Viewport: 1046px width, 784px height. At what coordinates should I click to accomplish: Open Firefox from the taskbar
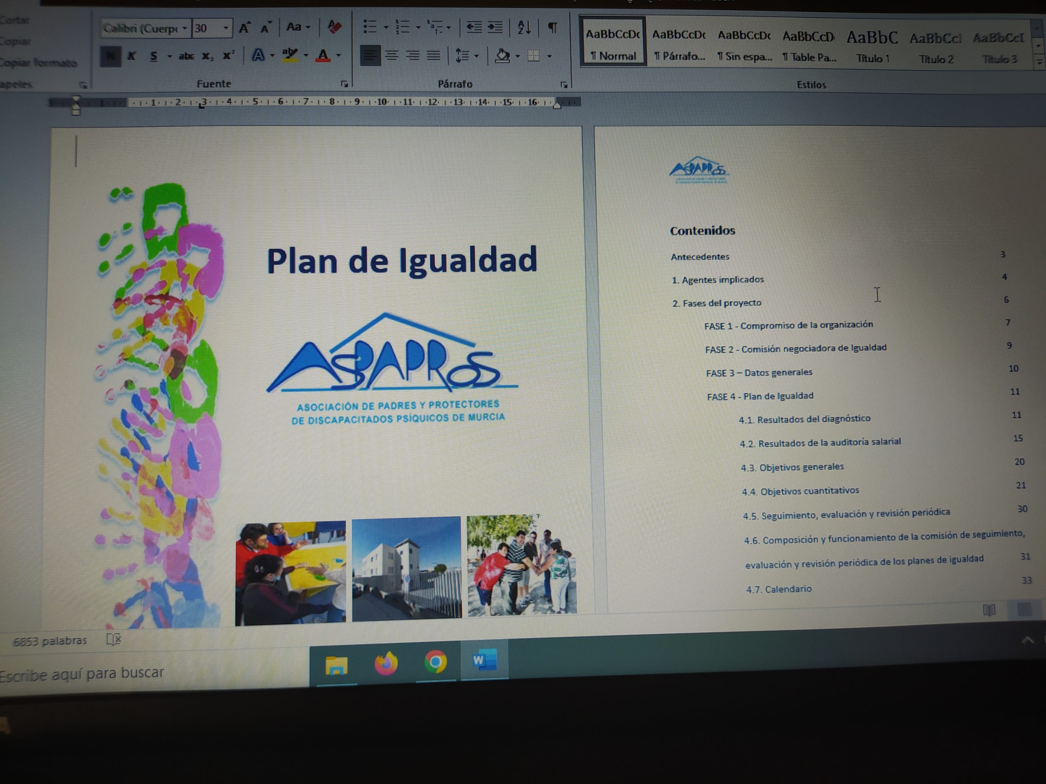click(x=387, y=663)
